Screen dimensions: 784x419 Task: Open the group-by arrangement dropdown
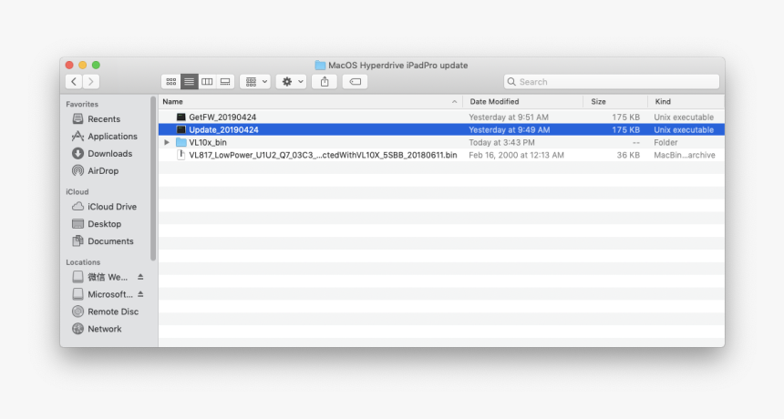tap(255, 81)
